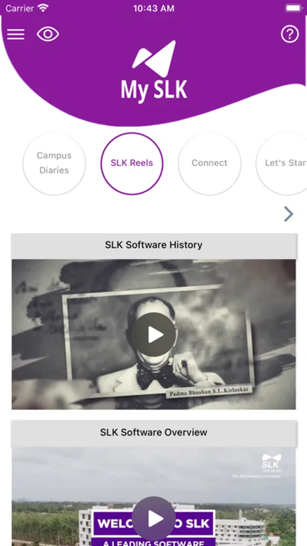Select the SLK Reels circle
The height and width of the screenshot is (546, 307).
(x=132, y=163)
